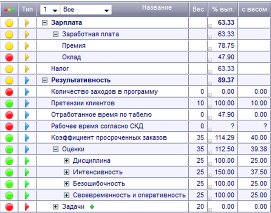Expand the Безошибочность node
This screenshot has height=213, width=271.
66,184
